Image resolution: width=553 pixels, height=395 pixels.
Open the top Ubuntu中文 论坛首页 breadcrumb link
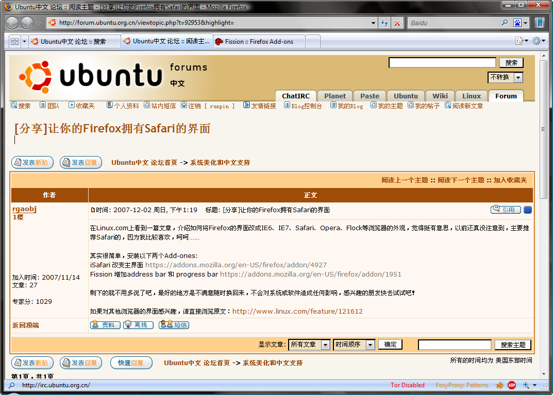(144, 162)
